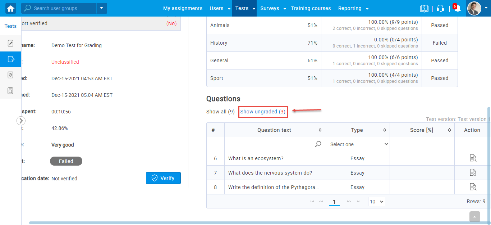Open the Tests menu

click(244, 8)
